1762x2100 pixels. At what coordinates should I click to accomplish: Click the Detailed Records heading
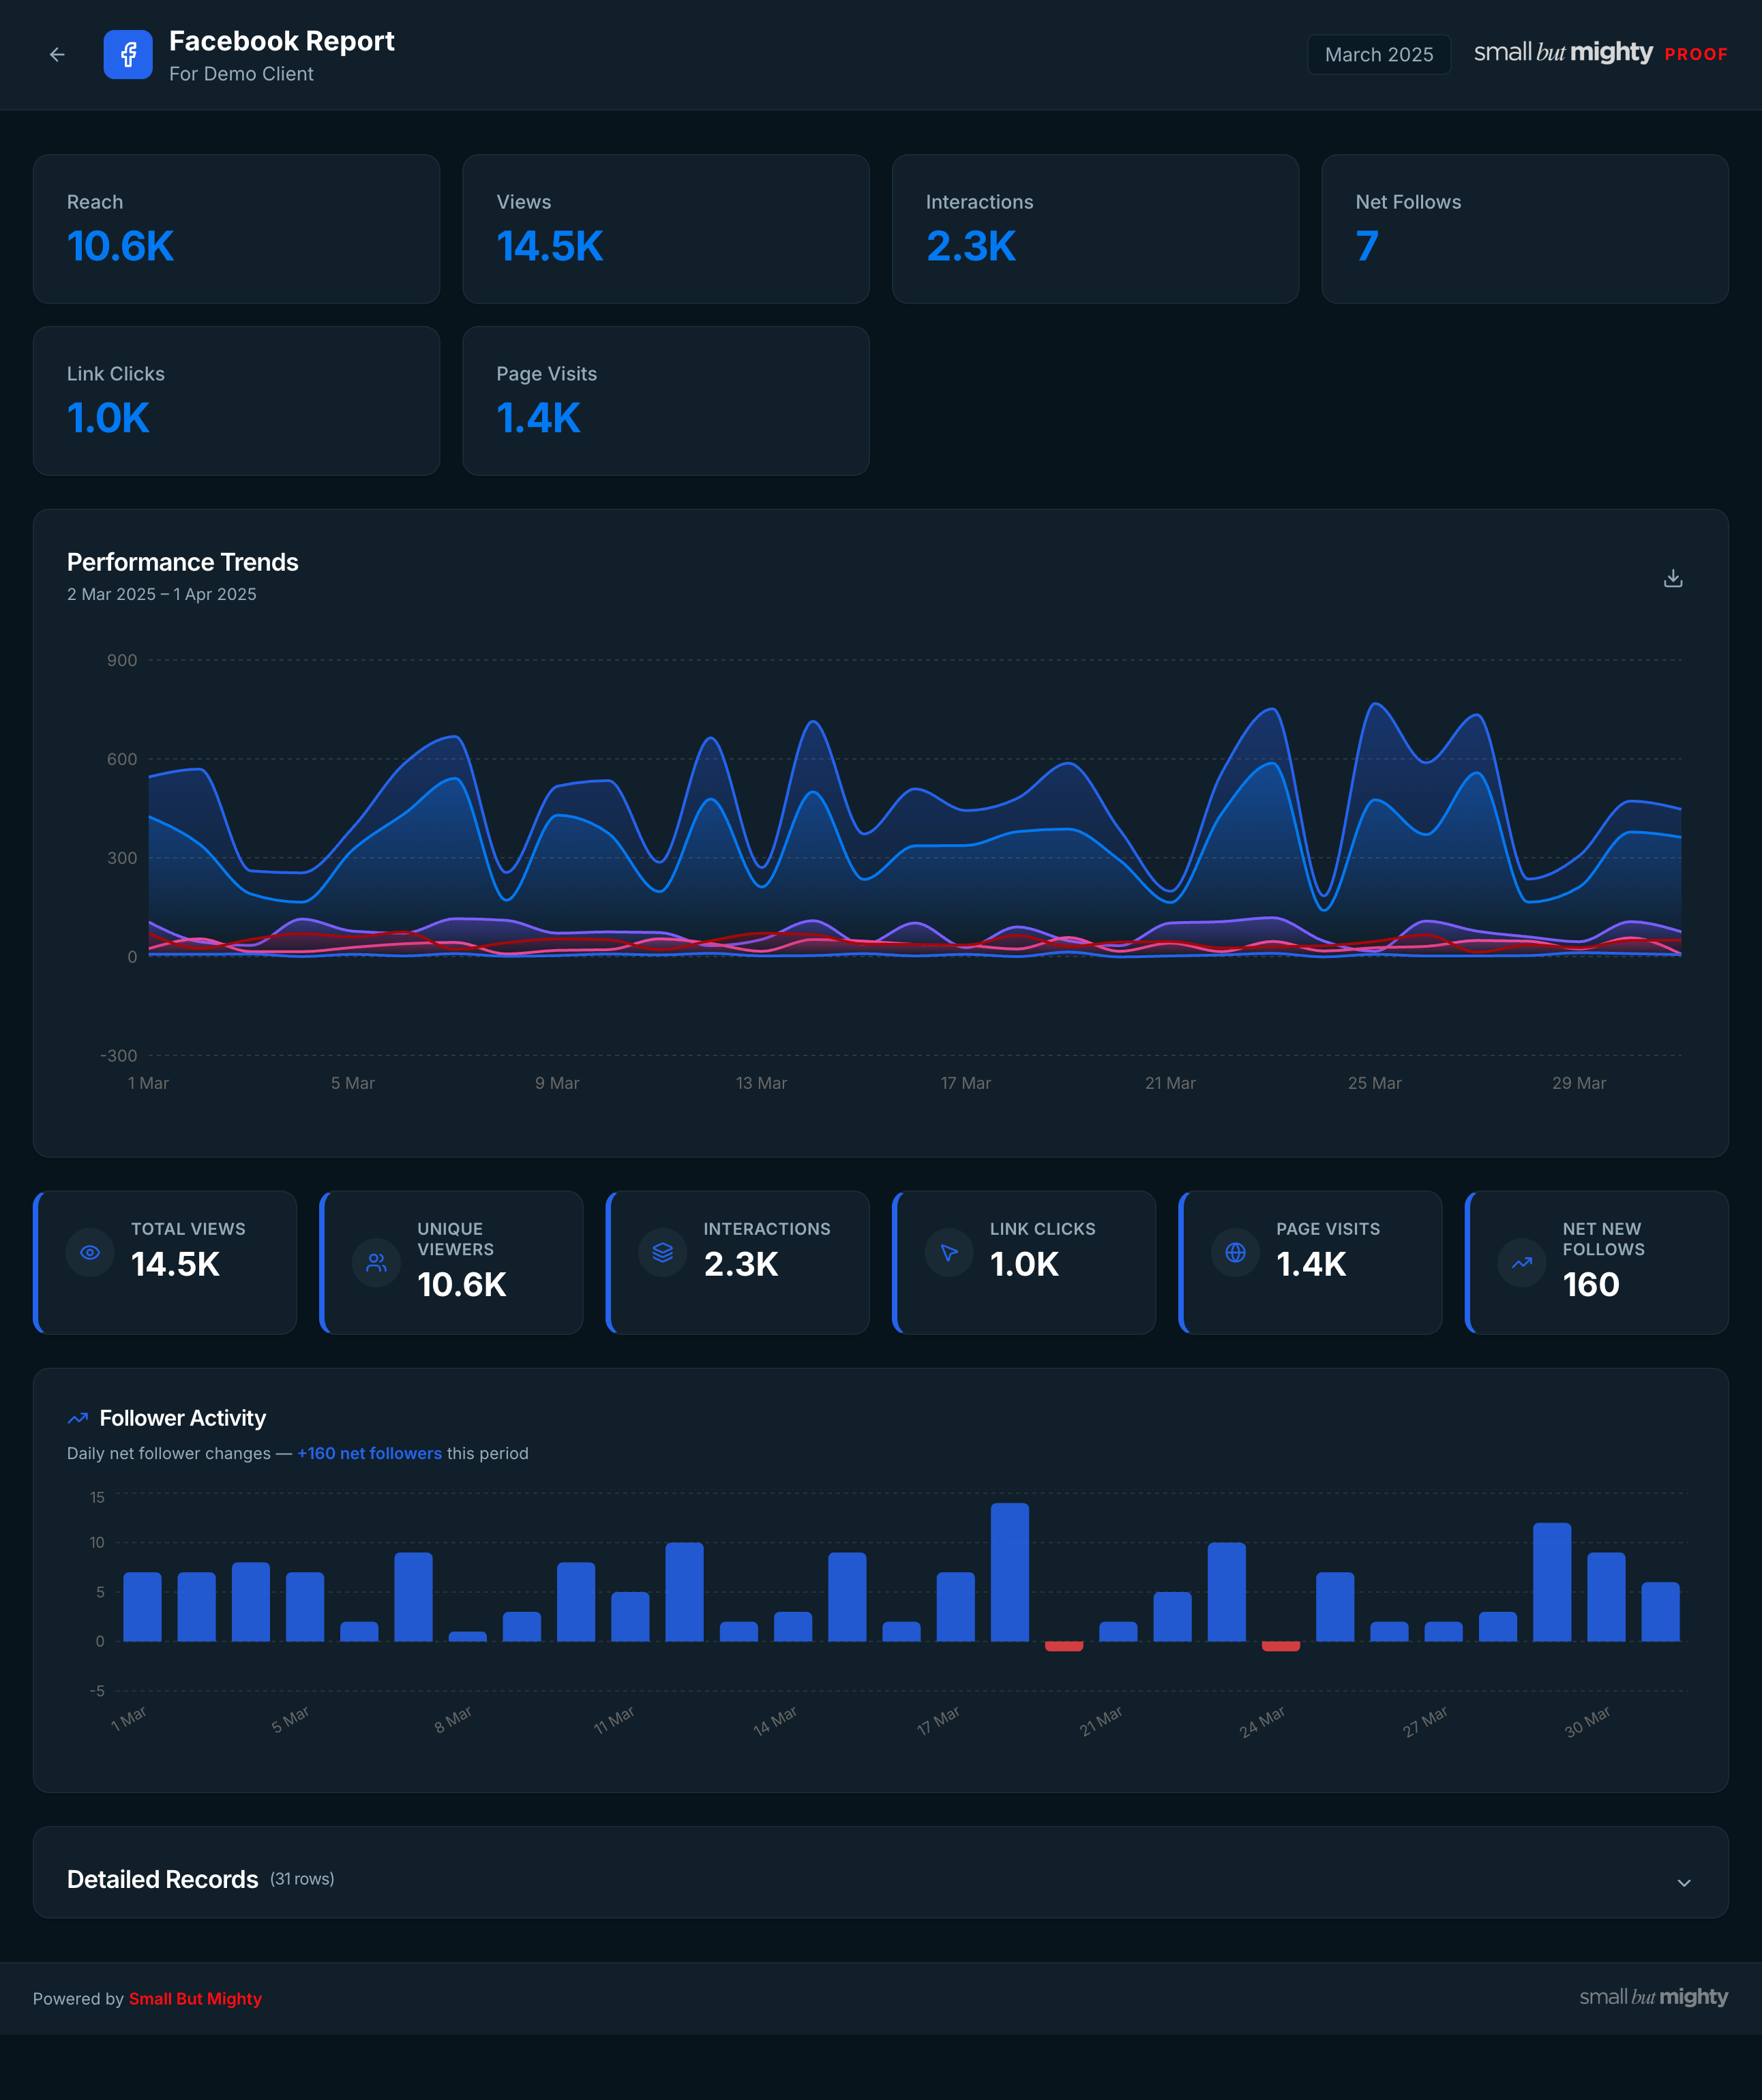click(x=163, y=1880)
